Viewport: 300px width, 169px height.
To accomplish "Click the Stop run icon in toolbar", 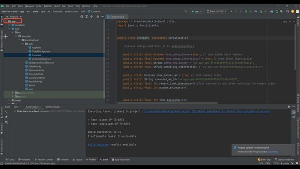I will point(266,11).
